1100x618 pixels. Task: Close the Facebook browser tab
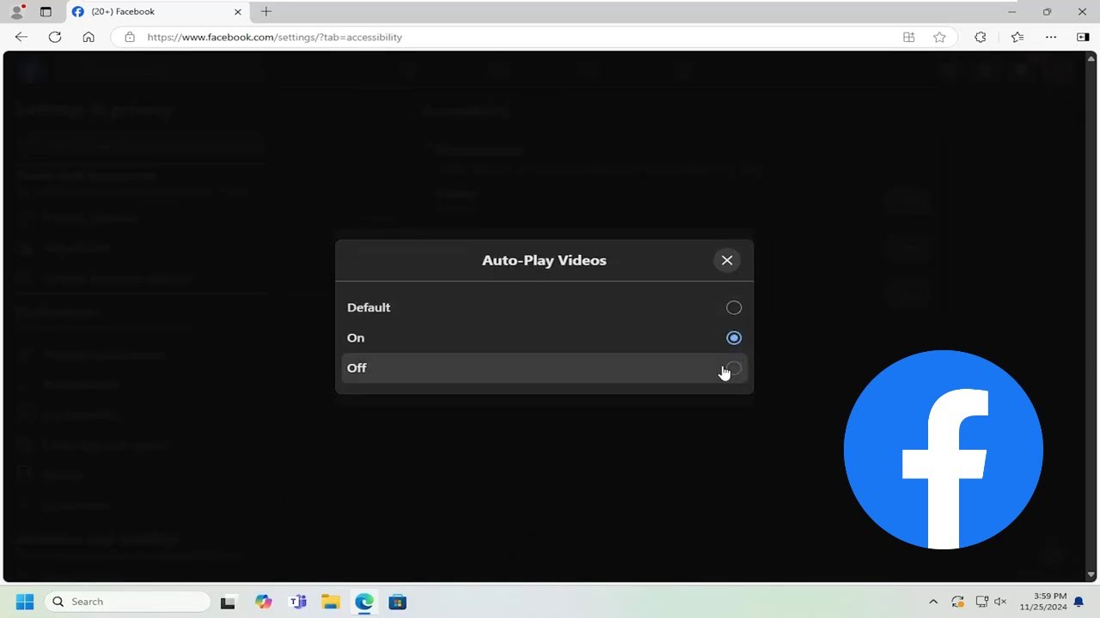(238, 12)
